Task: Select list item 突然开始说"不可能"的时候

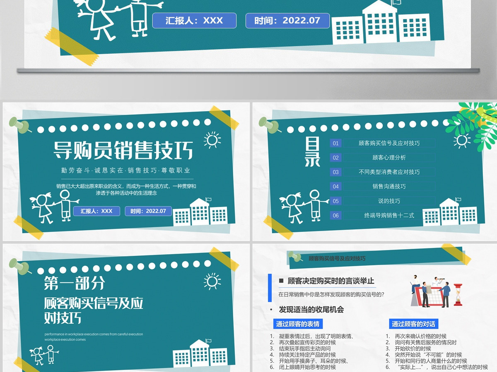Action: pyautogui.click(x=428, y=355)
